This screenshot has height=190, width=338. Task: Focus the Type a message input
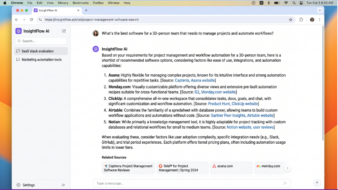click(x=192, y=183)
